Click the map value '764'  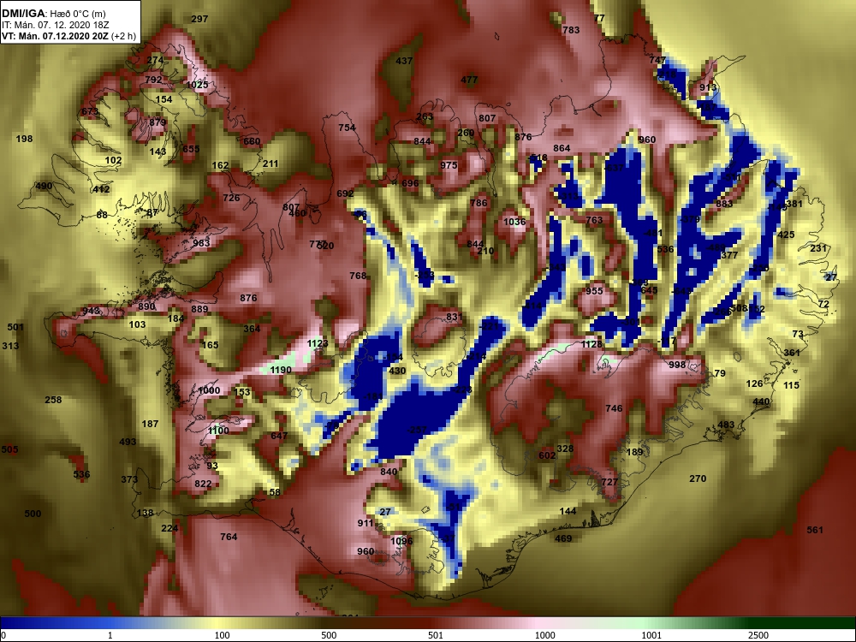click(229, 537)
